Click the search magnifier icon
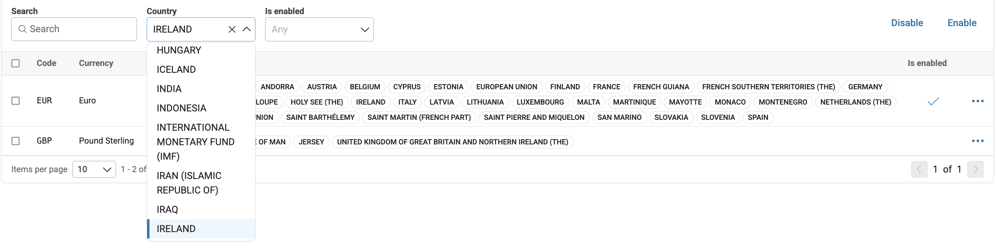This screenshot has width=996, height=251. click(x=23, y=29)
